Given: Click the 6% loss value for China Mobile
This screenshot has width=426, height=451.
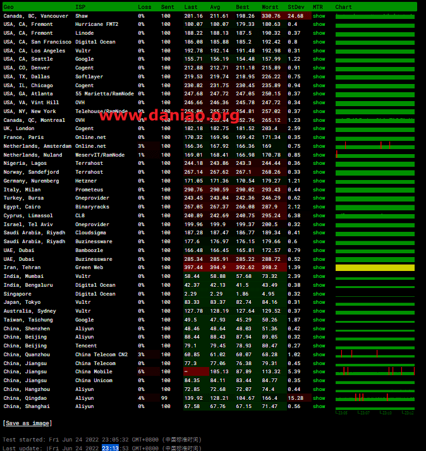Looking at the screenshot, I should point(141,371).
